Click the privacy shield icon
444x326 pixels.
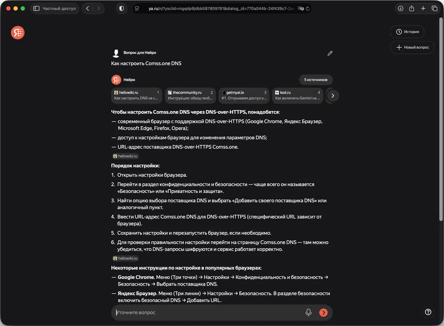(x=121, y=8)
